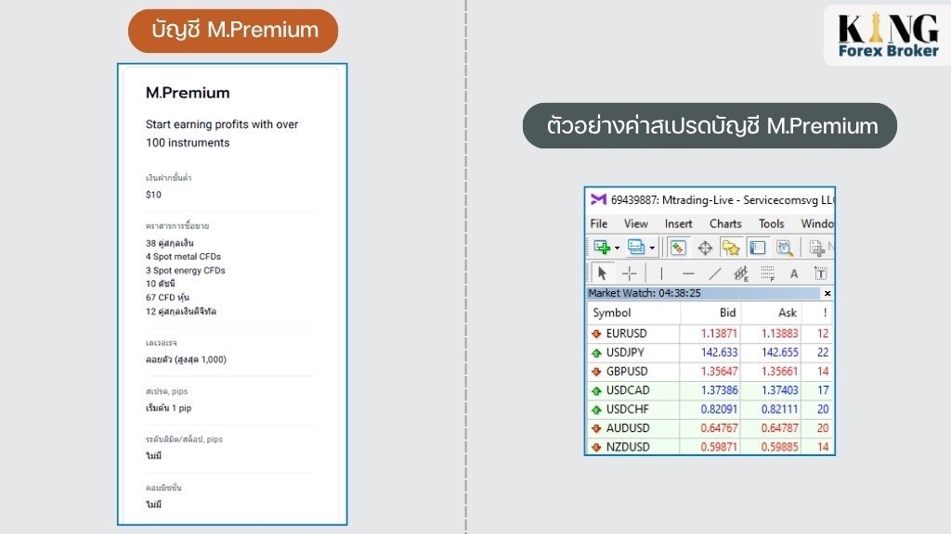Image resolution: width=951 pixels, height=534 pixels.
Task: Open the Window menu
Action: coord(817,223)
